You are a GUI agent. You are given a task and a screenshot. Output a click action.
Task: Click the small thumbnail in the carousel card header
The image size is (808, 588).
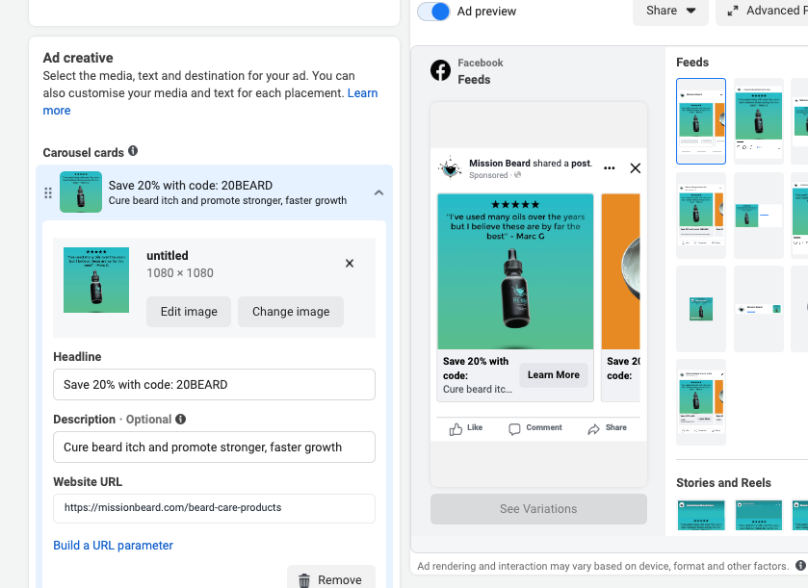pos(81,192)
